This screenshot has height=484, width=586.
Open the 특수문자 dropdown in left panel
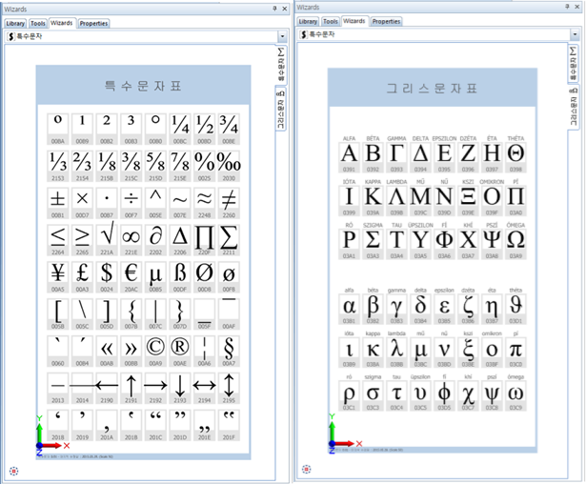[282, 36]
